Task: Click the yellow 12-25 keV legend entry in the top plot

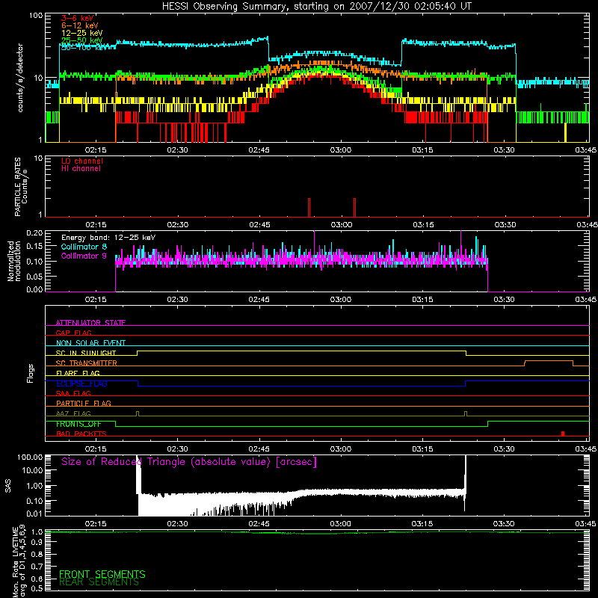Action: 81,33
